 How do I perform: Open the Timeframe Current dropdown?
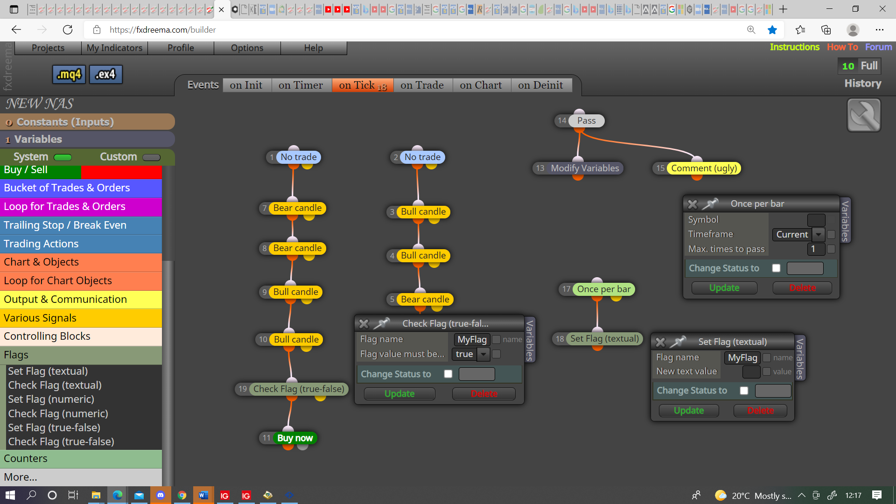click(819, 234)
